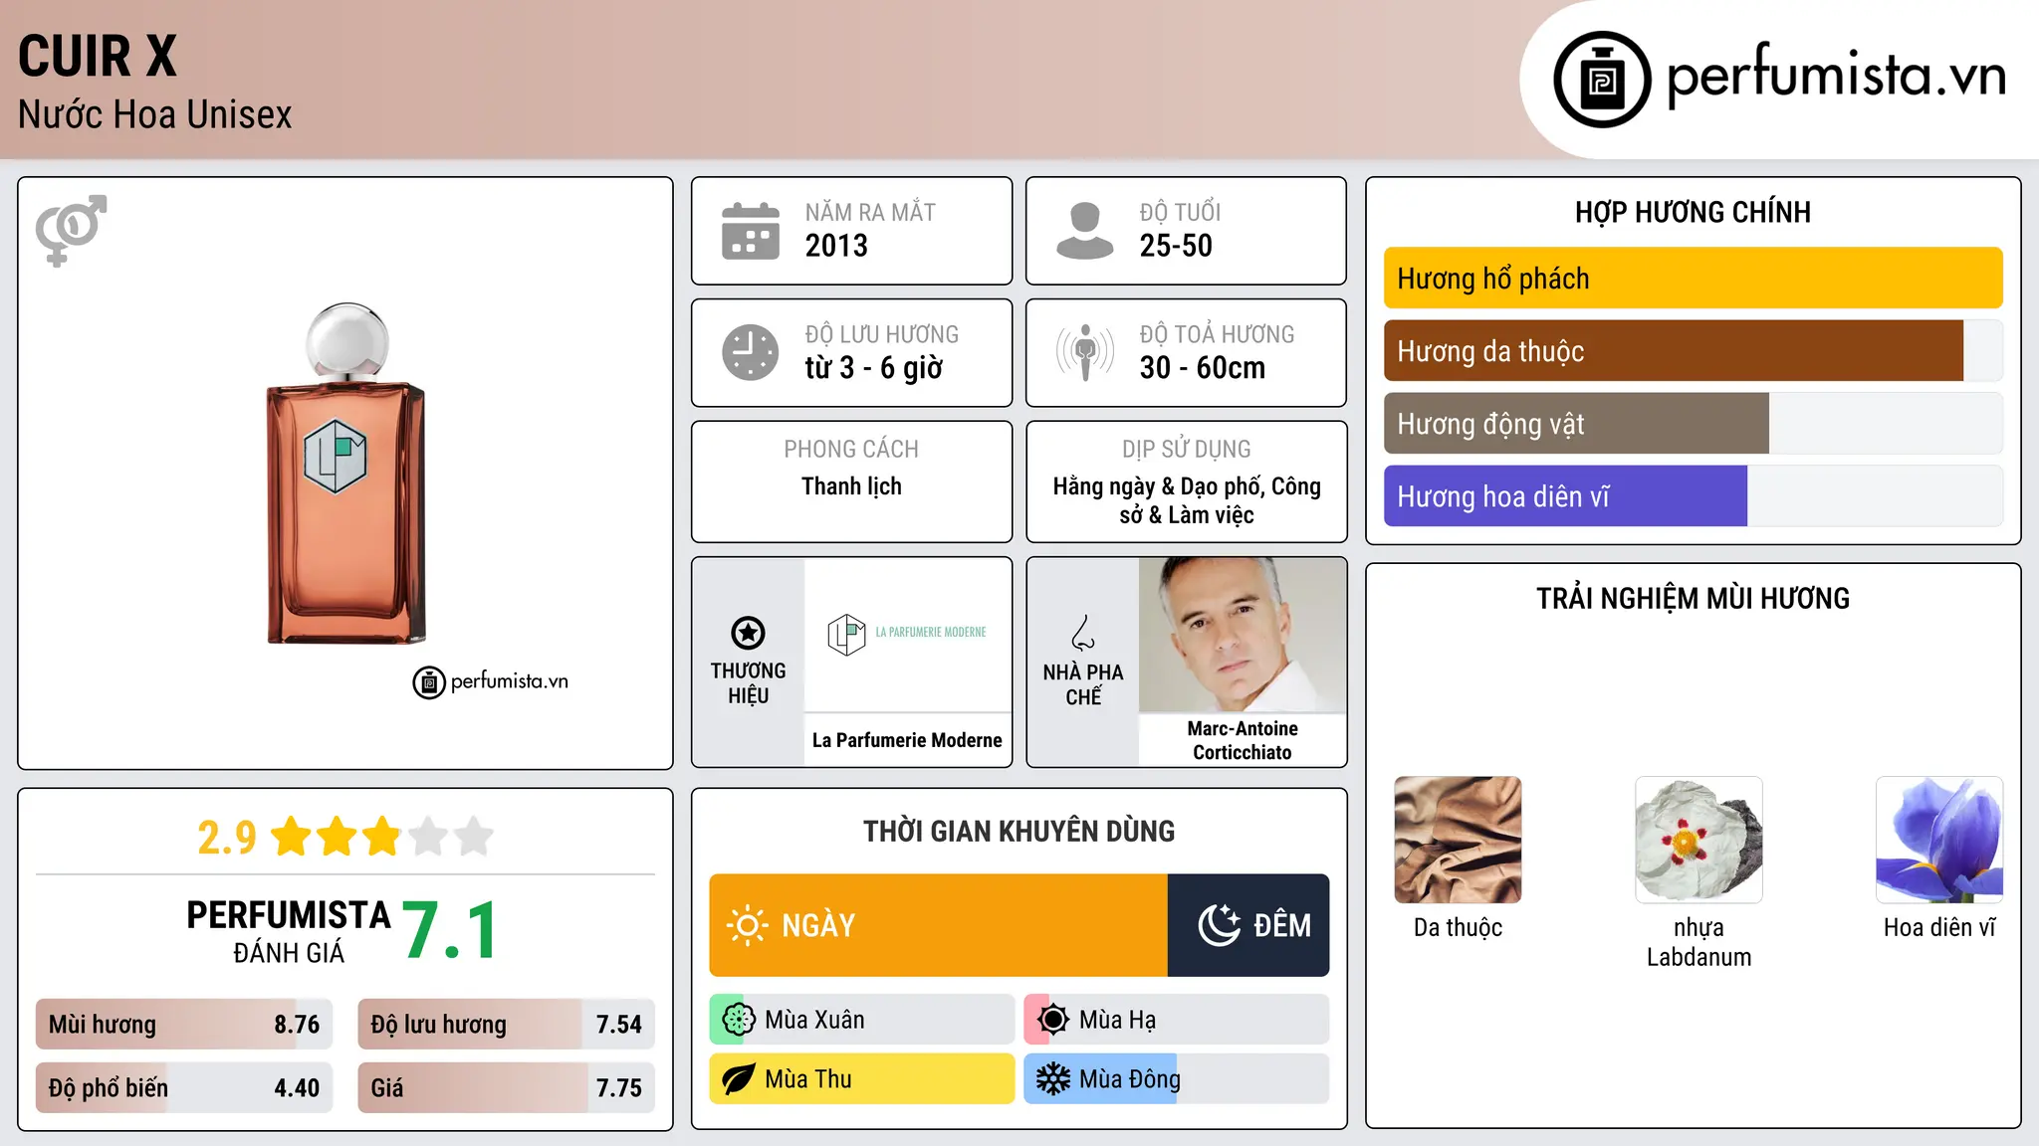Image resolution: width=2039 pixels, height=1146 pixels.
Task: Click the calendar icon for release year
Action: tap(751, 231)
